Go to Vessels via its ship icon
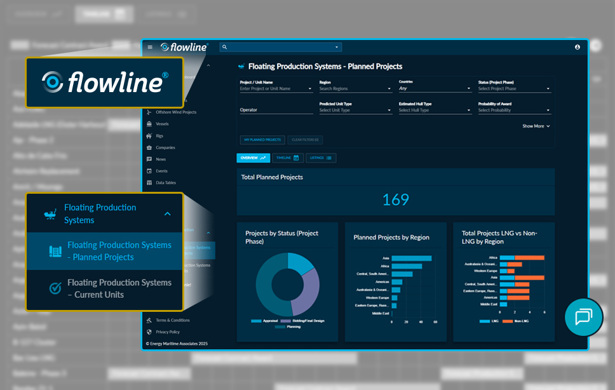The height and width of the screenshot is (390, 615). (149, 124)
